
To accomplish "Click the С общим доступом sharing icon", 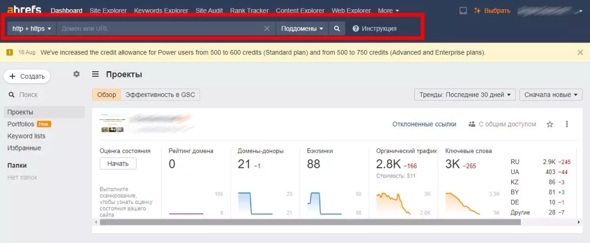I will tap(472, 124).
